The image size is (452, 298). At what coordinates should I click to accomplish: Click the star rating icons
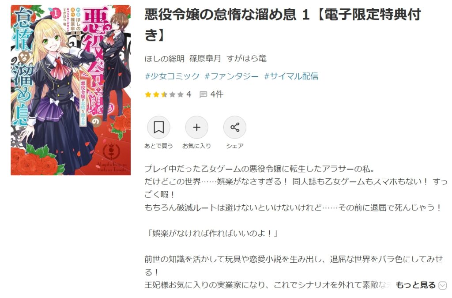click(164, 94)
